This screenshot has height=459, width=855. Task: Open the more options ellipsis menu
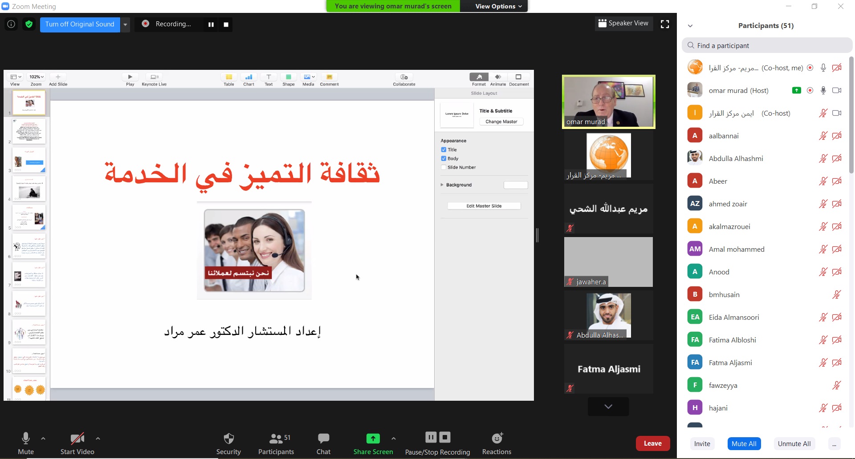pos(834,444)
